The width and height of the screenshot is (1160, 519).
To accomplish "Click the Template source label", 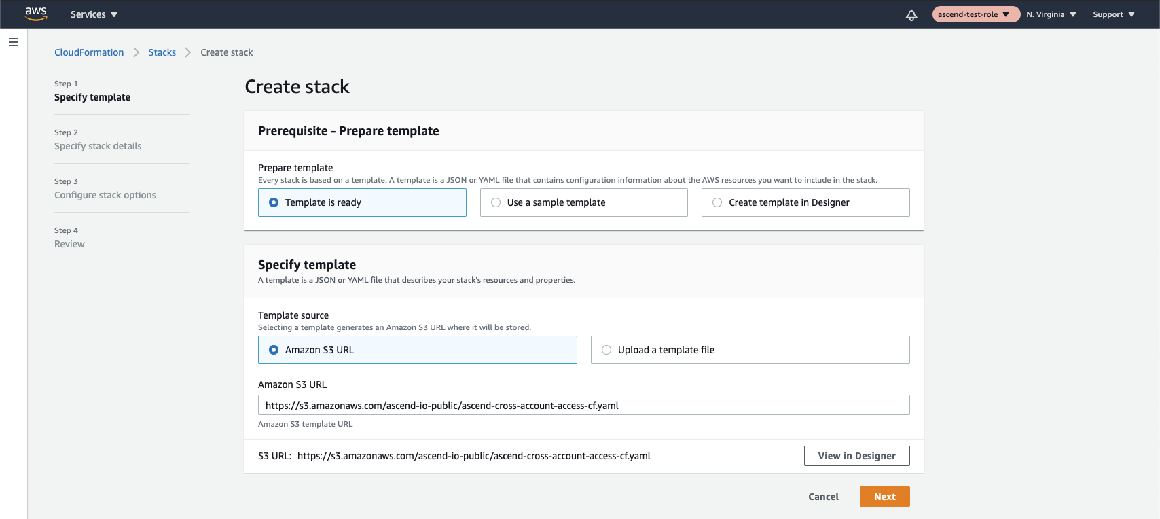I will tap(293, 315).
